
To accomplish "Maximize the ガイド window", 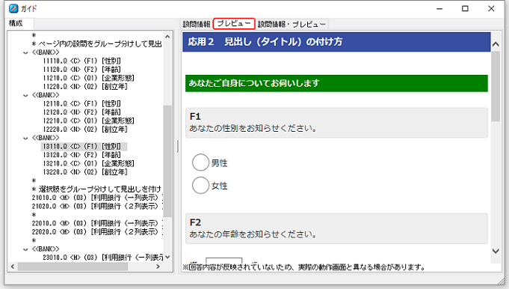I will click(465, 8).
